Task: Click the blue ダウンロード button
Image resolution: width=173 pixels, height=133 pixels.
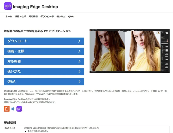Action: pos(44,41)
